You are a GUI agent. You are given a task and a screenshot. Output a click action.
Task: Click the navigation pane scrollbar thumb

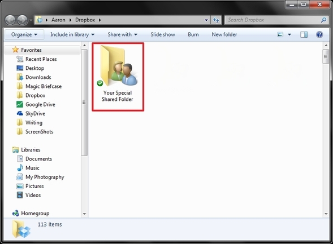point(84,103)
